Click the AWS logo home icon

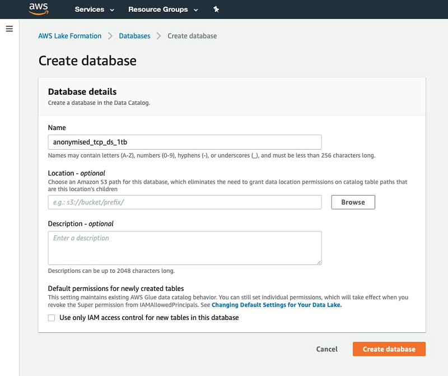pyautogui.click(x=39, y=10)
